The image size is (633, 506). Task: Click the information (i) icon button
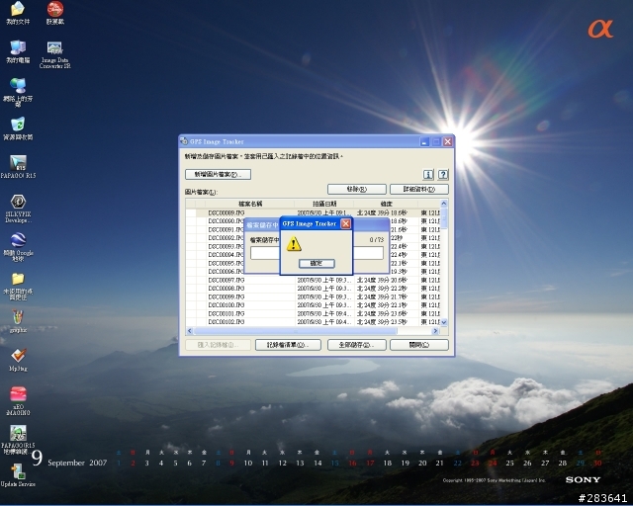tap(428, 174)
